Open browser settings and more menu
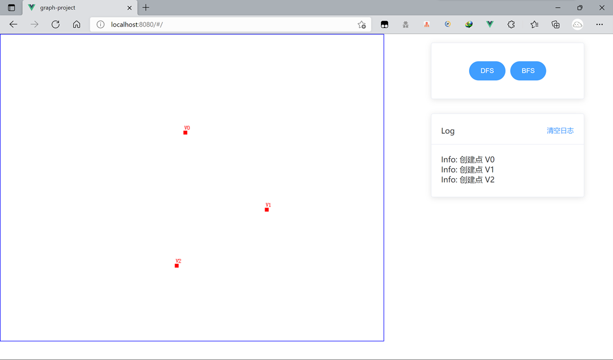 pos(599,24)
